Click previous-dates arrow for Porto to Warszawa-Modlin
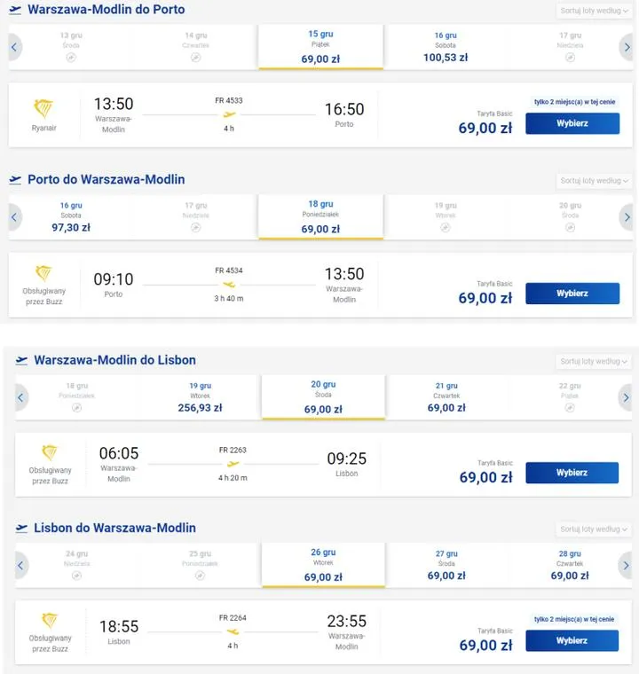 point(14,216)
